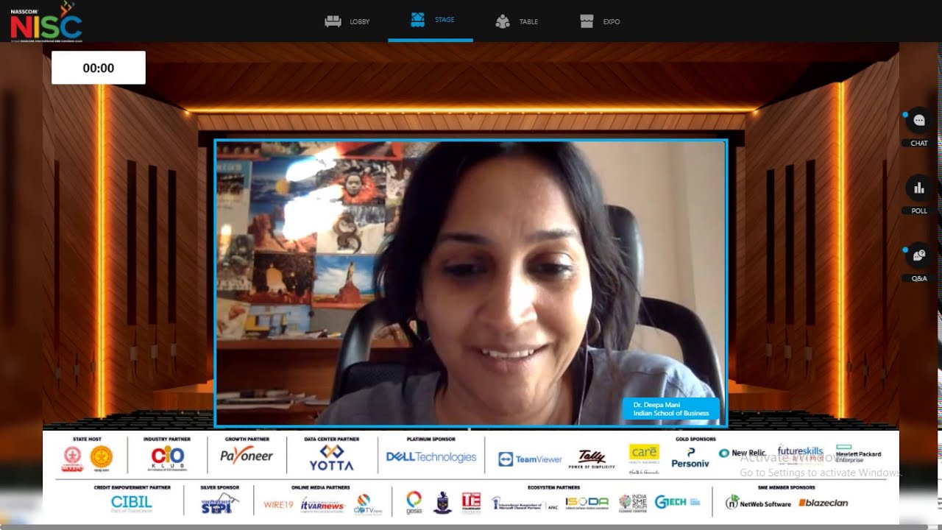Go to the Table section
This screenshot has height=530, width=942.
[x=517, y=21]
